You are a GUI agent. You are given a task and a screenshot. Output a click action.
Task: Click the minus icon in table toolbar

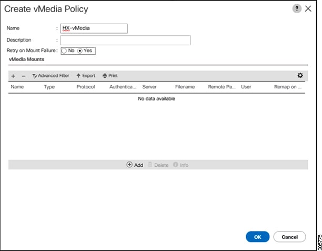pos(23,76)
